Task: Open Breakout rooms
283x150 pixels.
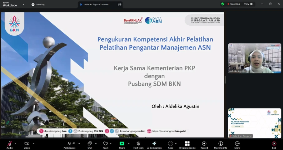Action: coord(187,145)
